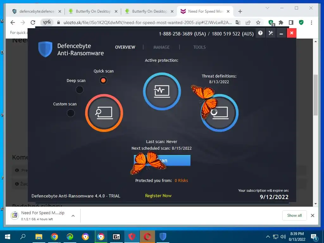Open Defencebyte shield taskbar icon

click(x=163, y=237)
